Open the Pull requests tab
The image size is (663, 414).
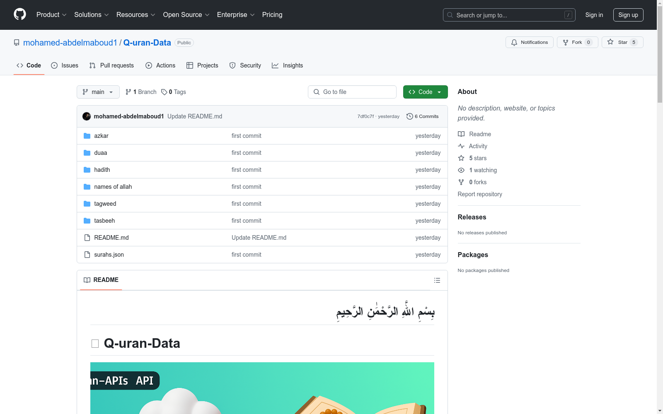(111, 65)
